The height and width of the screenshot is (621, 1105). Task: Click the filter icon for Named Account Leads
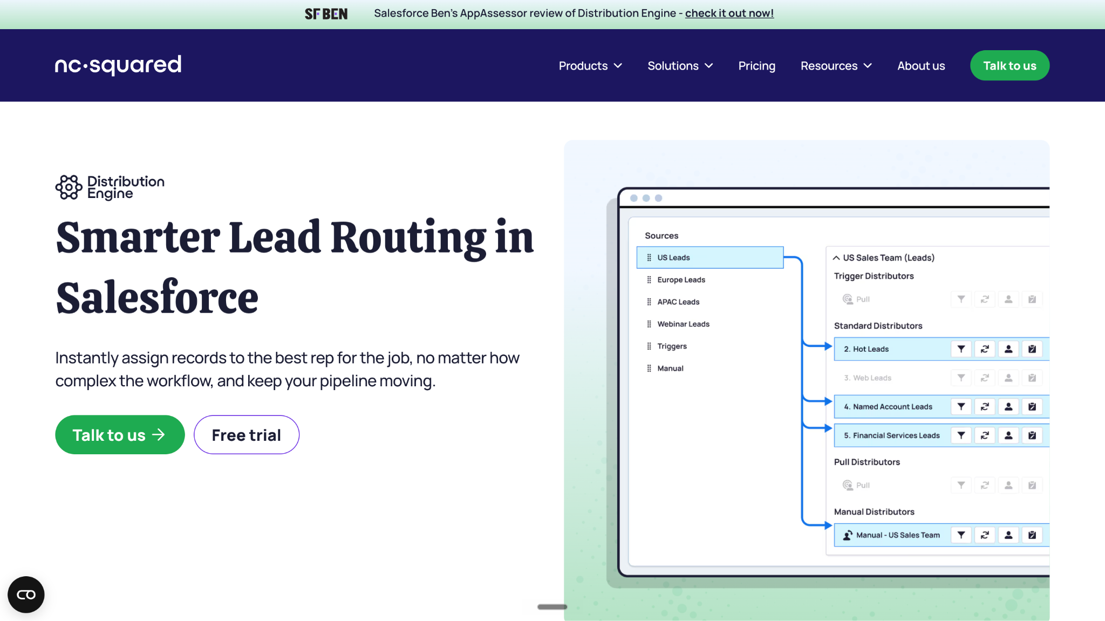pyautogui.click(x=961, y=407)
